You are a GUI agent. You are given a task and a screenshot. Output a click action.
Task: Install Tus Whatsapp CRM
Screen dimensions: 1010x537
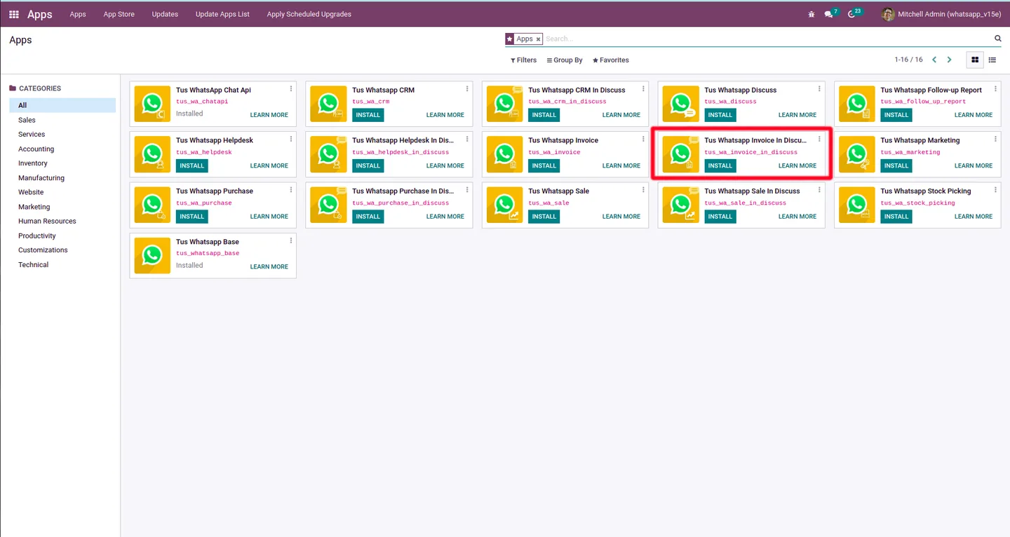pos(368,115)
